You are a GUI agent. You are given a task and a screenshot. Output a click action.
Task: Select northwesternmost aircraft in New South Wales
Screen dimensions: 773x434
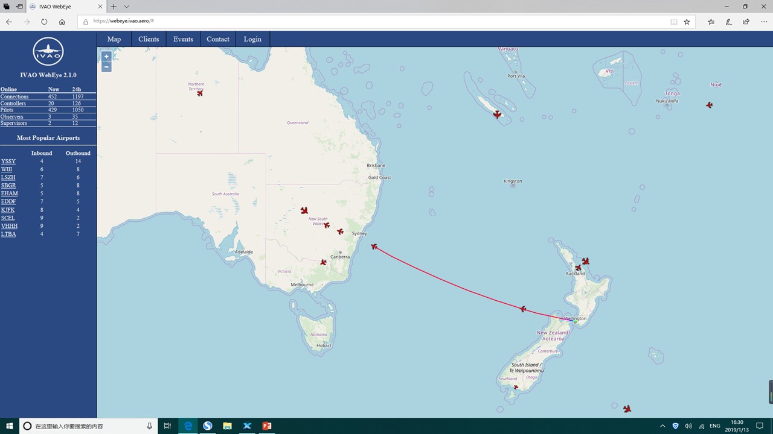[304, 210]
